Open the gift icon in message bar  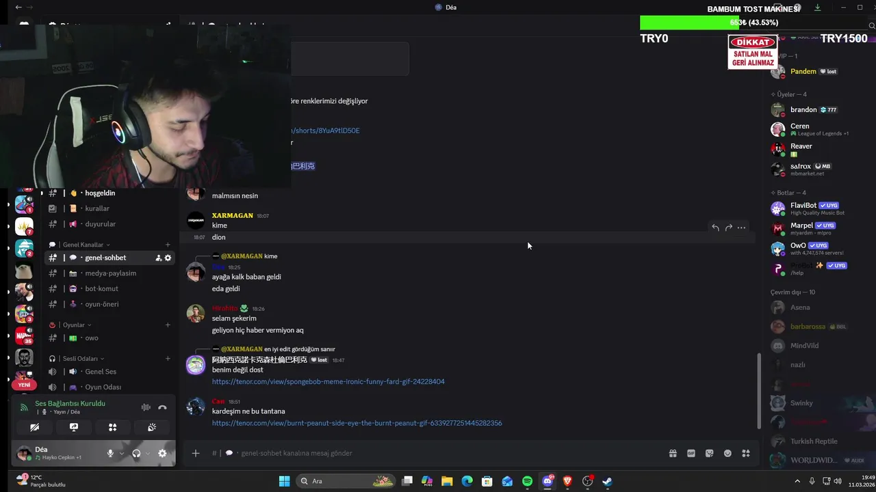pos(673,453)
